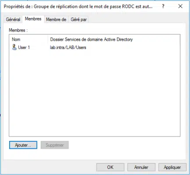Apply changes with the Appliquer button
Viewport: 190px width, 175px height.
(172, 167)
